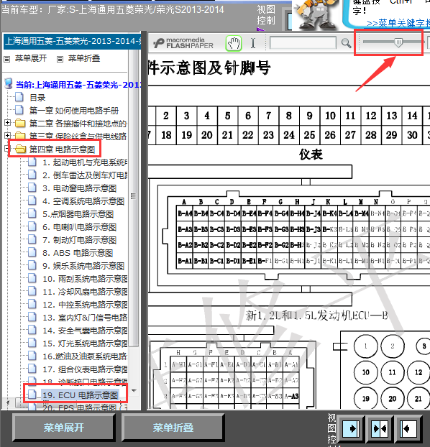Open 16.燃油及油泵系统电路
This screenshot has height=447, width=430.
click(x=85, y=356)
